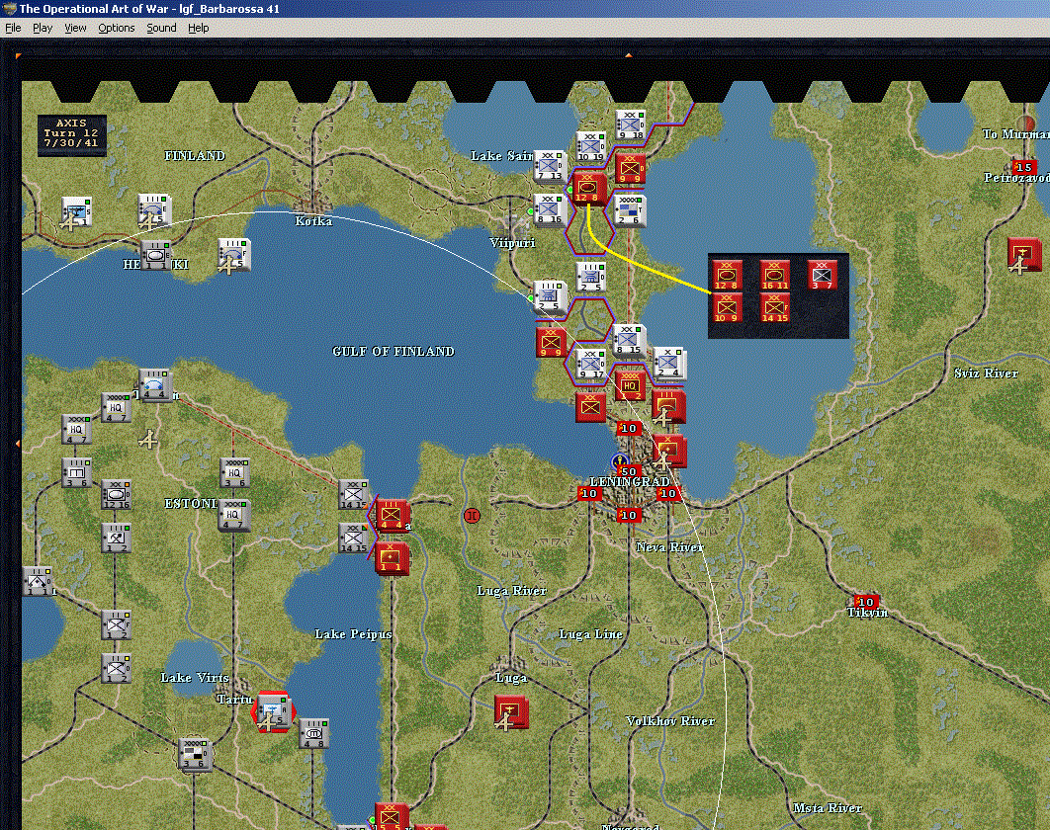This screenshot has height=830, width=1050.
Task: Click the red circular marker west of Leningrad
Action: [x=472, y=516]
